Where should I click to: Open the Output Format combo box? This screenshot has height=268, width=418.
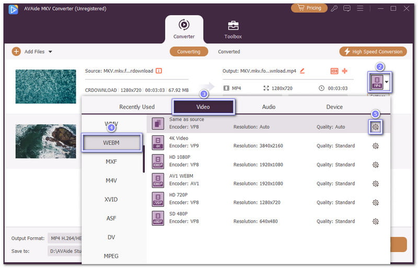pos(65,238)
